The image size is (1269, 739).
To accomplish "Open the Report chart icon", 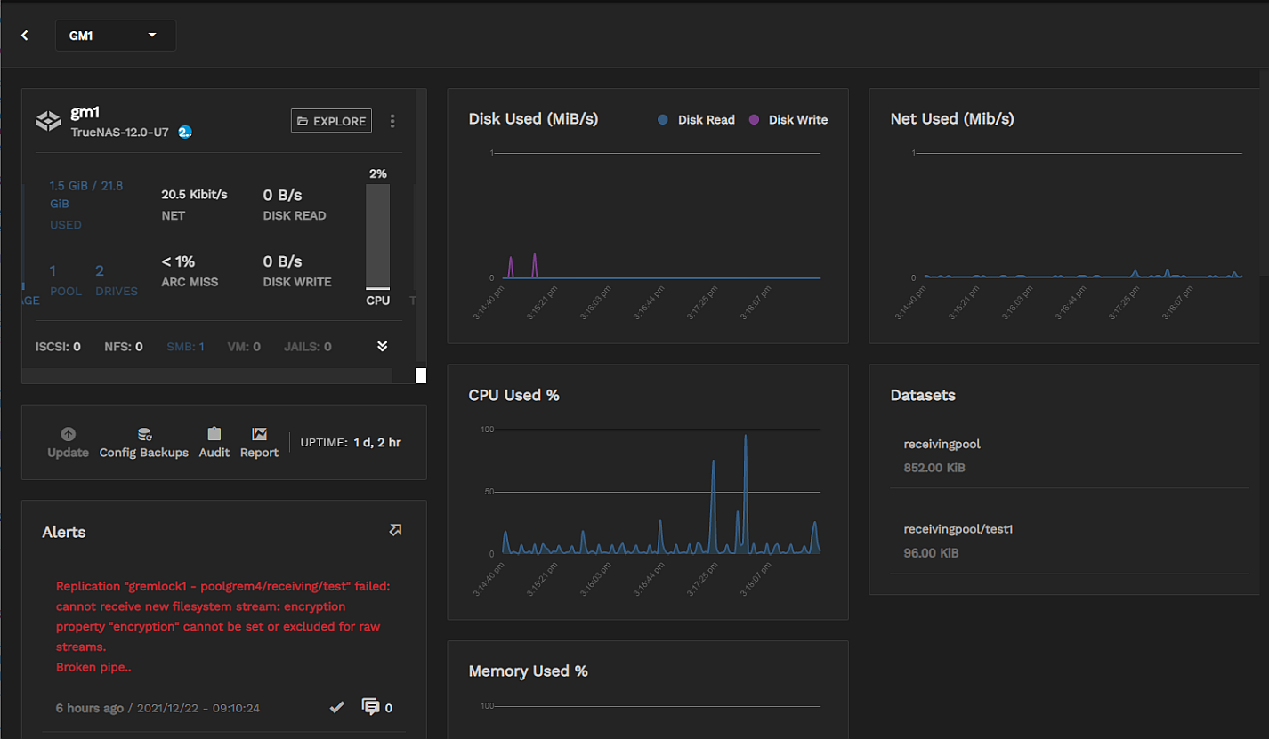I will tap(259, 434).
